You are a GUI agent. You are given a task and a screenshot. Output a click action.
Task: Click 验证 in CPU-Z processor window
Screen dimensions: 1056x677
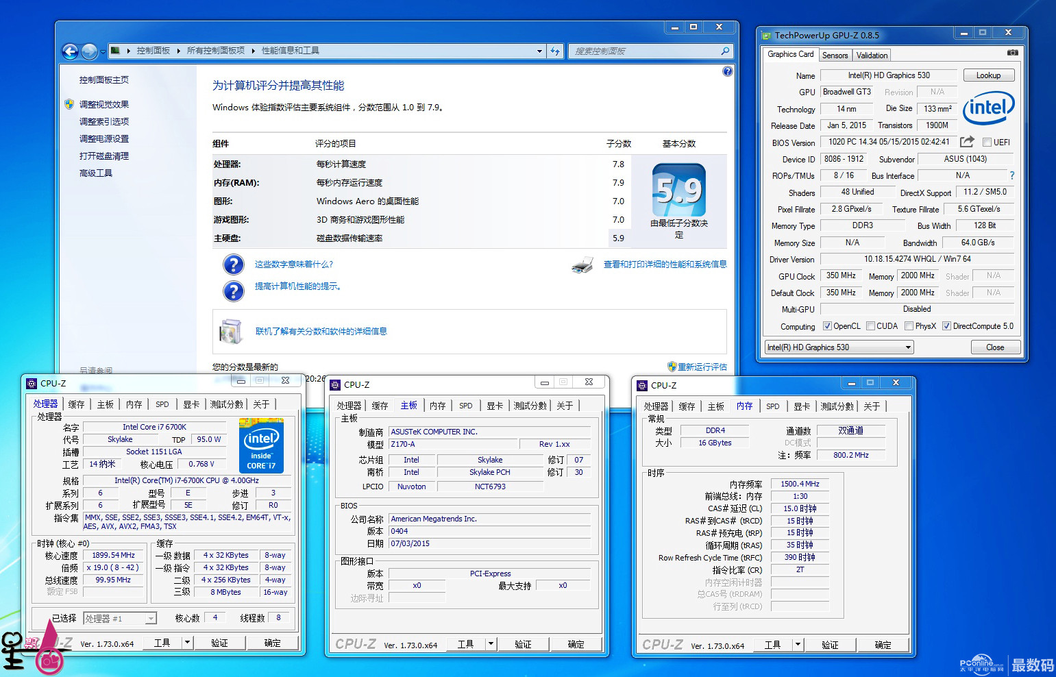click(x=219, y=643)
